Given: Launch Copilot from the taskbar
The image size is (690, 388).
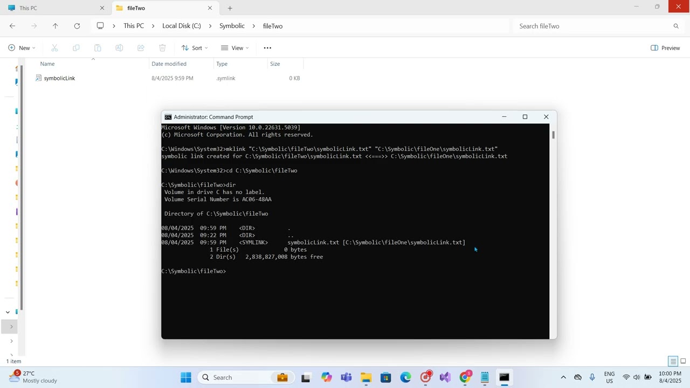Looking at the screenshot, I should (326, 377).
